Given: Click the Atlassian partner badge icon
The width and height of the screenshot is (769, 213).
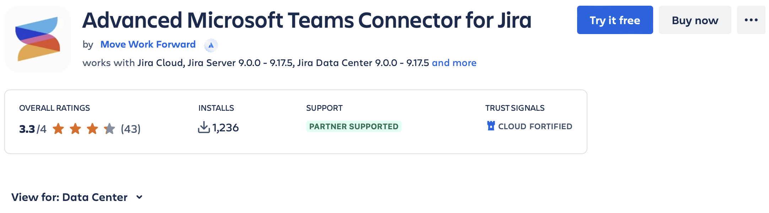Looking at the screenshot, I should tap(211, 45).
